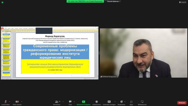Open video options arrow beside Video starten
Screen dimensions: 188x106
[21, 102]
